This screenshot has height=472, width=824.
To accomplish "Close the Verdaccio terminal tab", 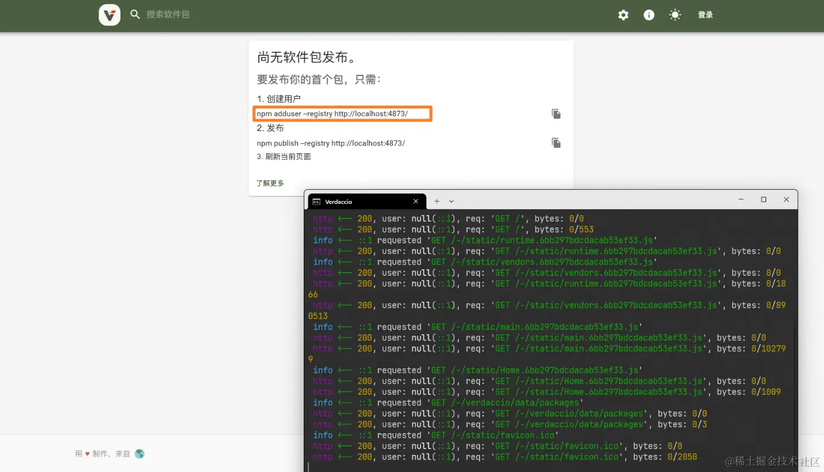I will (416, 202).
